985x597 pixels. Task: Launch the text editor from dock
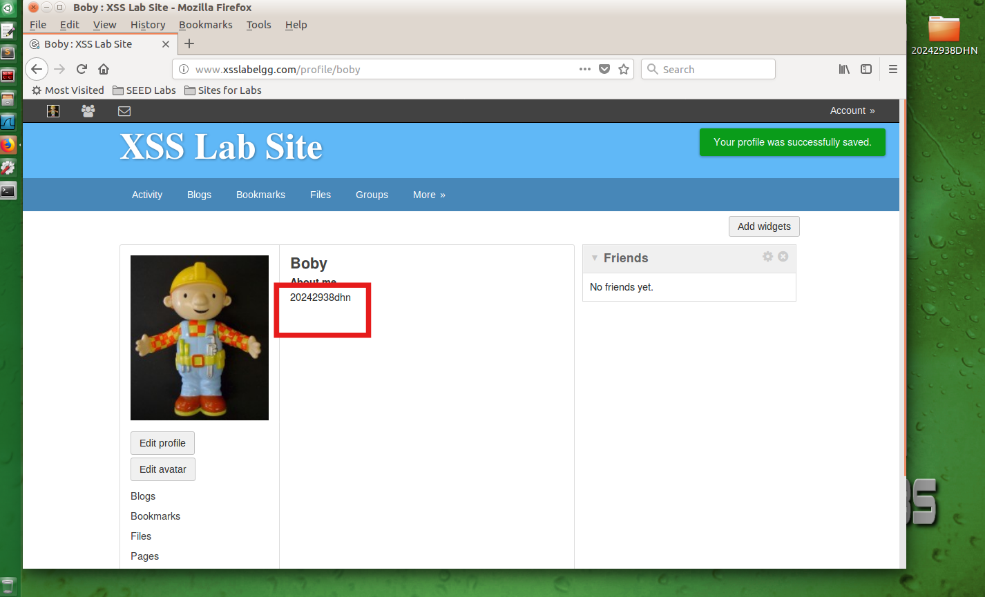click(8, 31)
